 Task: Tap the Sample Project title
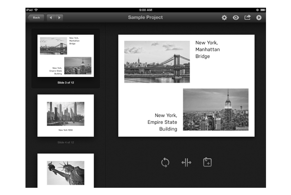click(145, 18)
